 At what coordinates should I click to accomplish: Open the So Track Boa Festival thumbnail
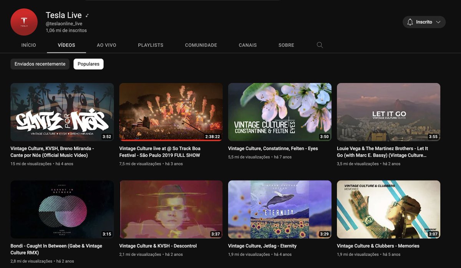point(171,112)
